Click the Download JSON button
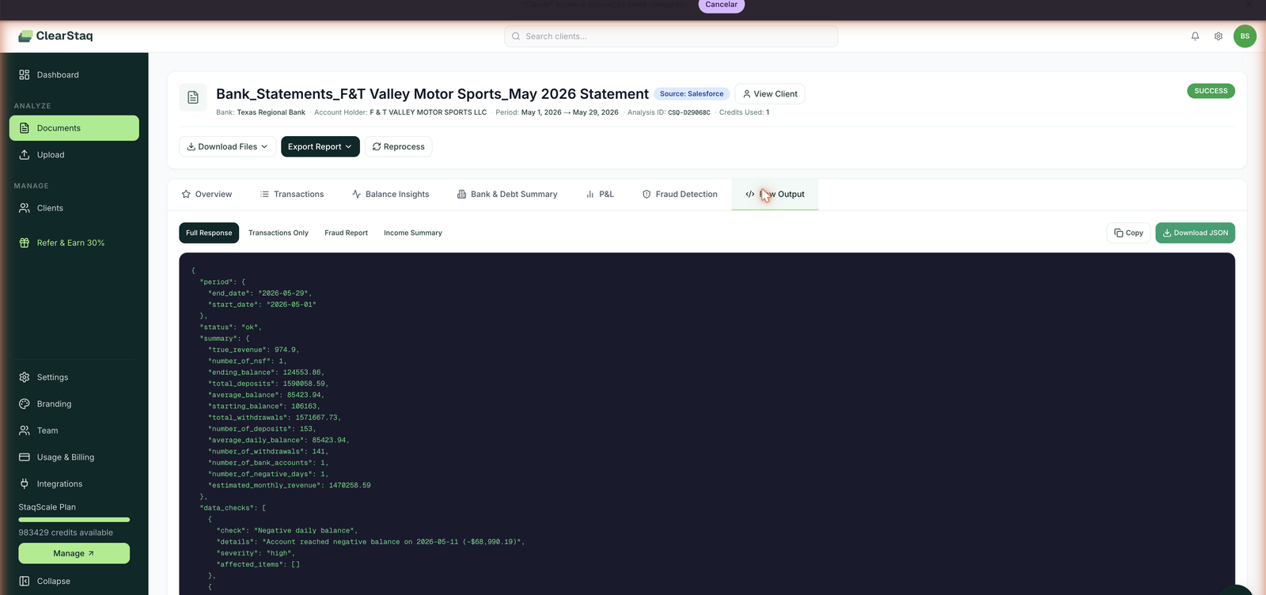This screenshot has height=595, width=1266. coord(1195,233)
